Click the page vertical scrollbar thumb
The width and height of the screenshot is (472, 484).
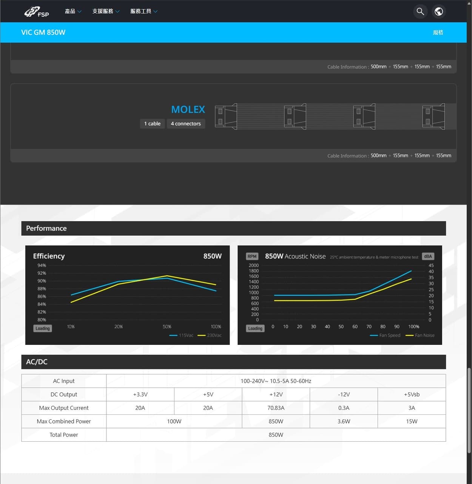(x=469, y=410)
